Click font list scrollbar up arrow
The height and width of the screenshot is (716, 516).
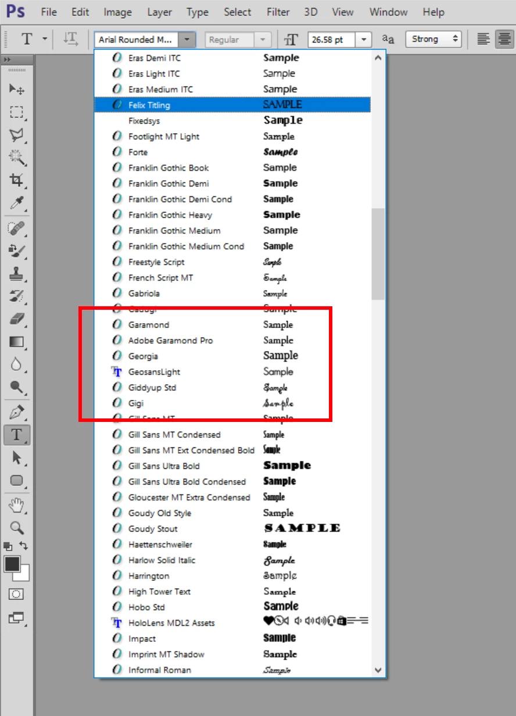(x=378, y=58)
